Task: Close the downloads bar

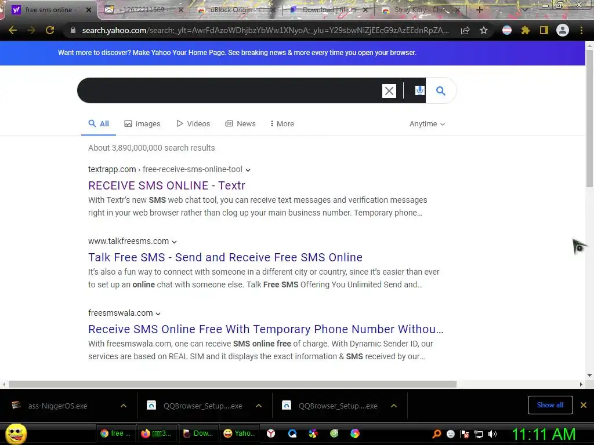Action: click(584, 405)
